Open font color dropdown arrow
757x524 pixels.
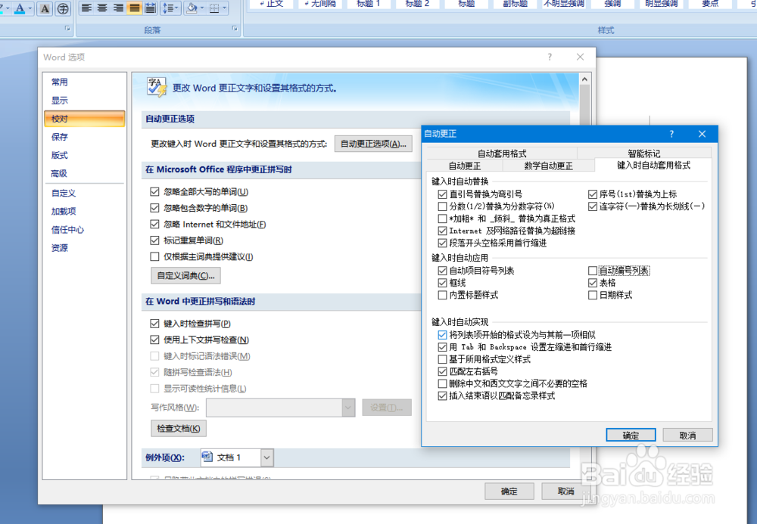(x=30, y=8)
